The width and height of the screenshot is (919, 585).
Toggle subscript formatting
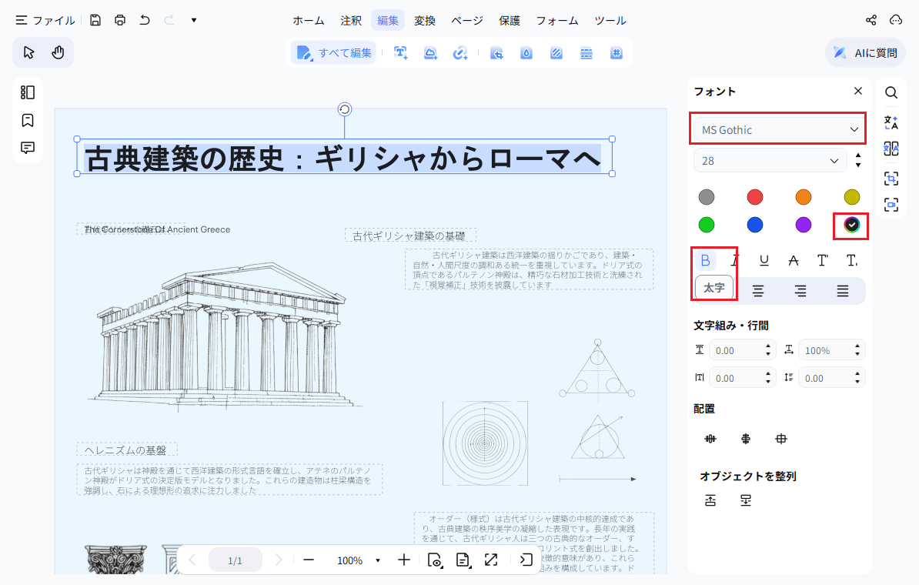pyautogui.click(x=851, y=260)
